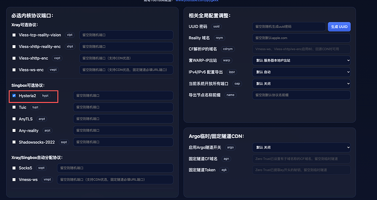This screenshot has width=377, height=200.
Task: Select the vwpt parameter badge
Action: pos(53,70)
